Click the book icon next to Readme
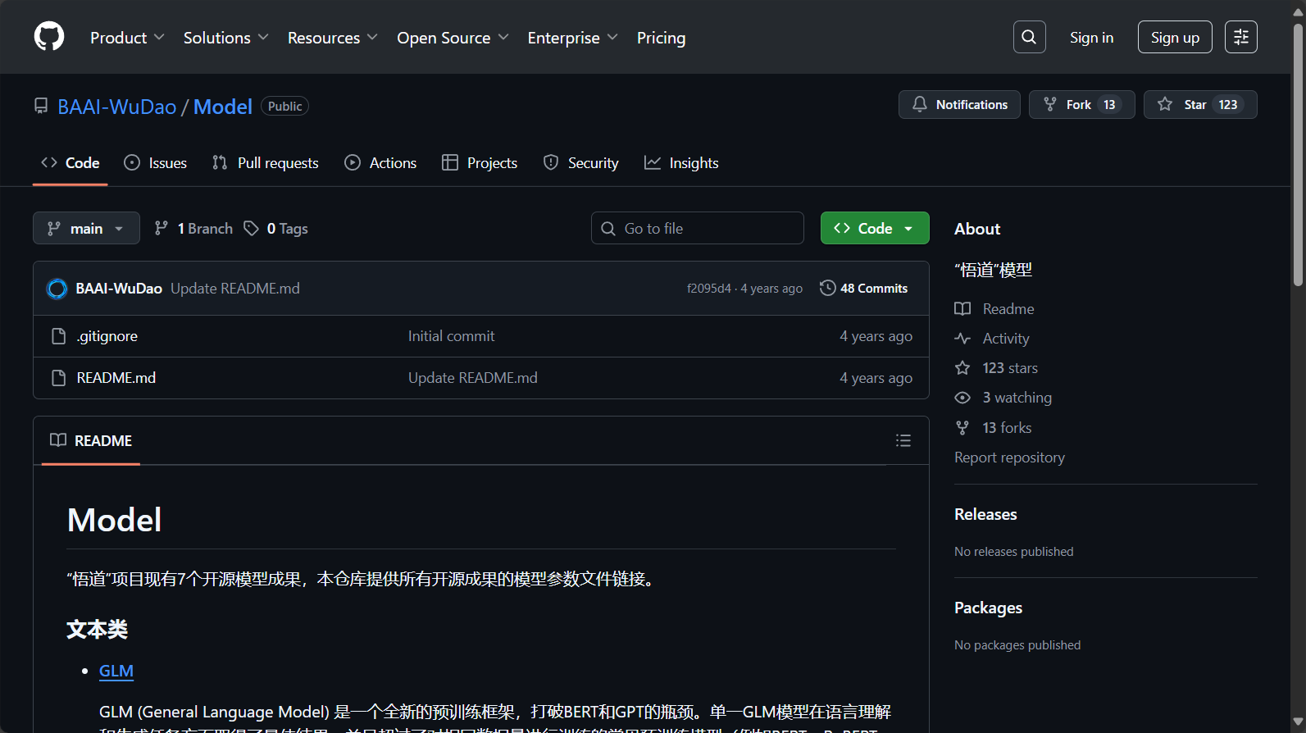Viewport: 1306px width, 733px height. [x=962, y=309]
